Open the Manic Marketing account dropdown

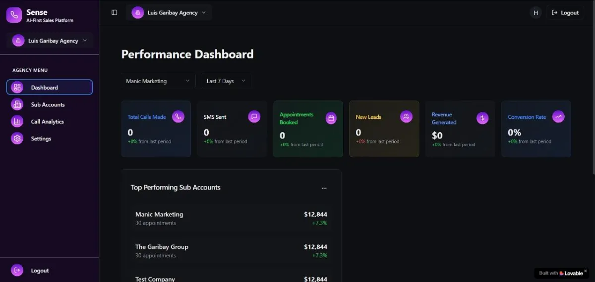pyautogui.click(x=159, y=81)
